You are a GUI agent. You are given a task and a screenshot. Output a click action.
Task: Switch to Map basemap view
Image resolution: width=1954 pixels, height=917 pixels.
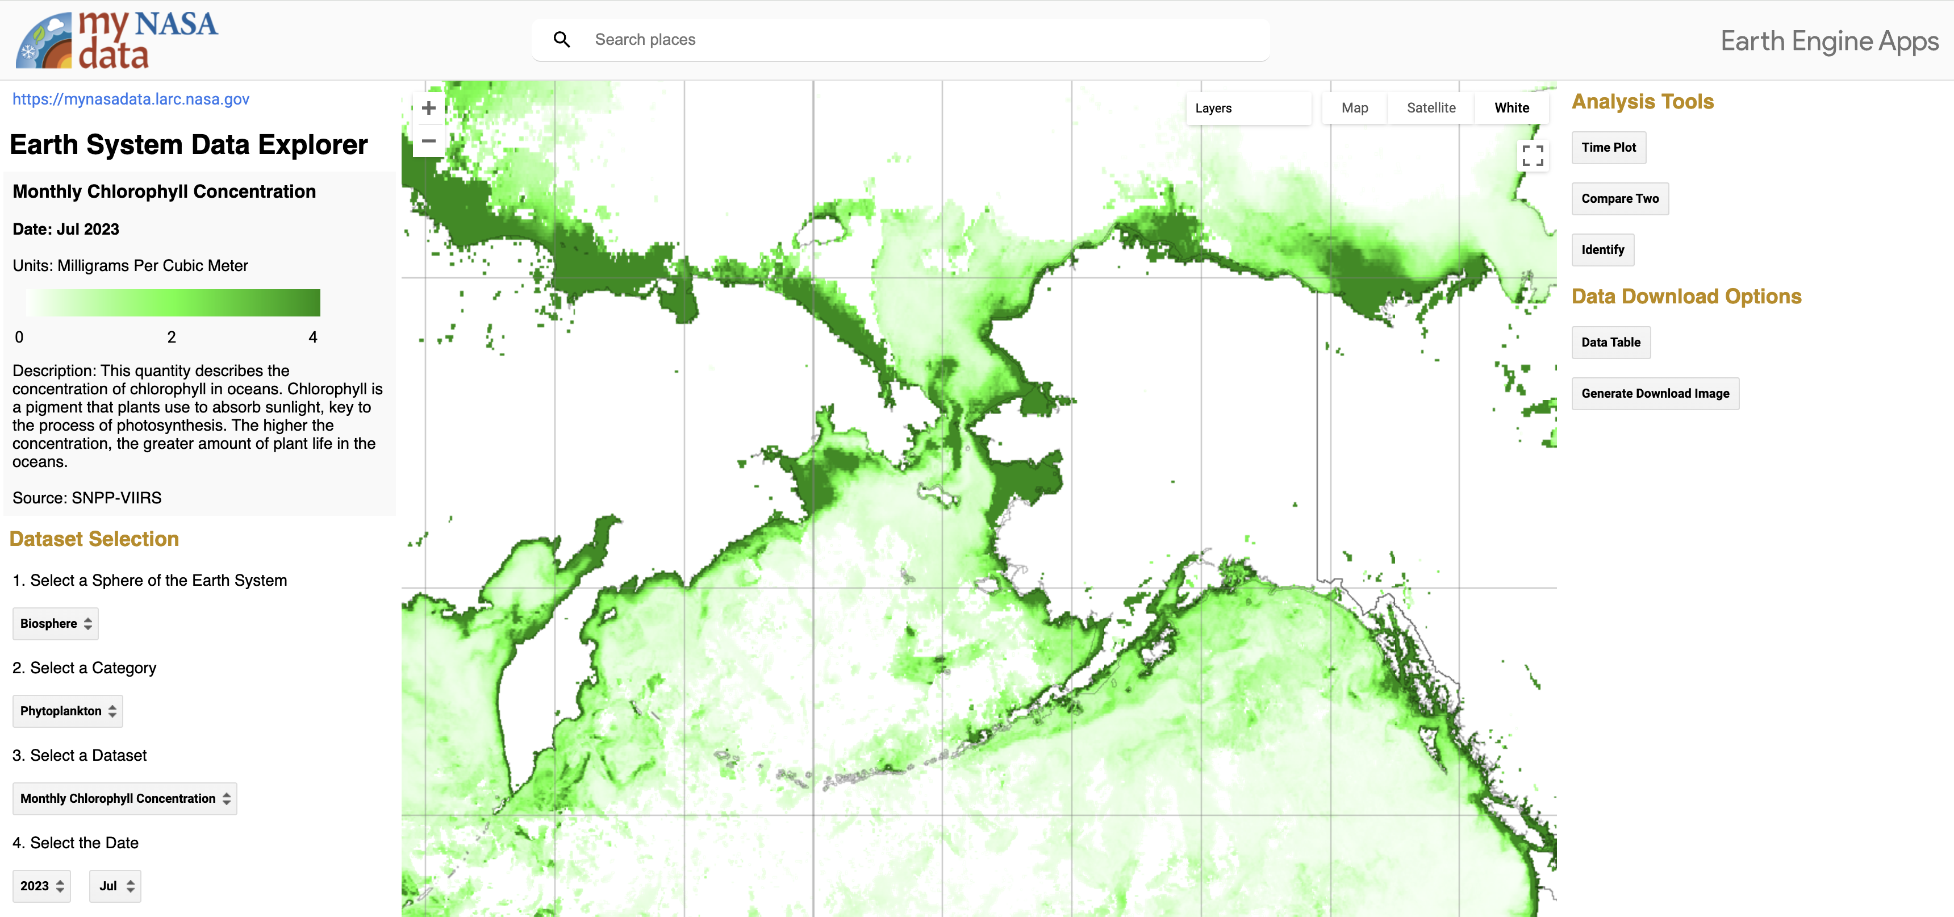point(1354,108)
